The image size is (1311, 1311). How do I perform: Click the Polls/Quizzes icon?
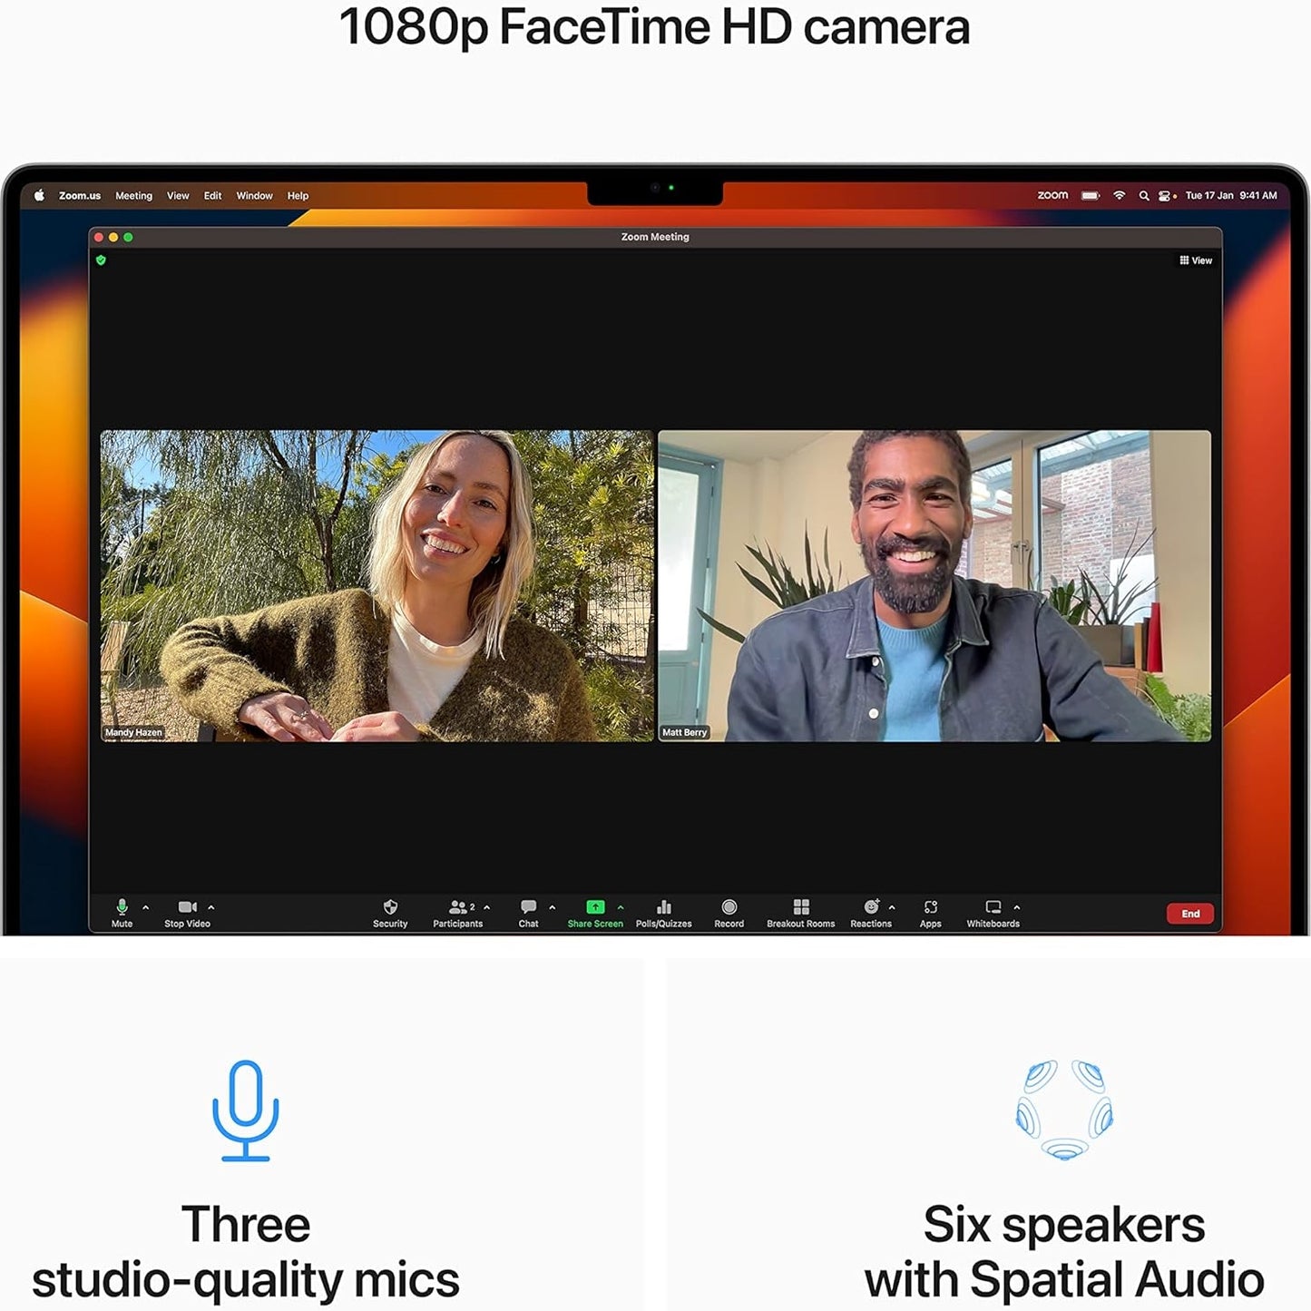663,907
